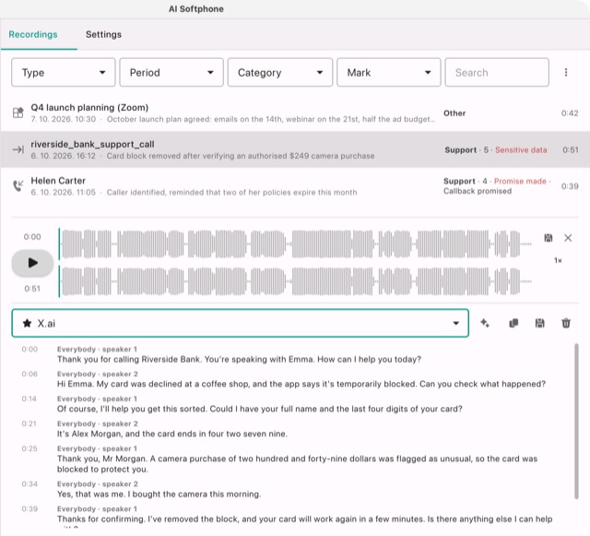Close the audio player panel
The height and width of the screenshot is (536, 590).
568,238
